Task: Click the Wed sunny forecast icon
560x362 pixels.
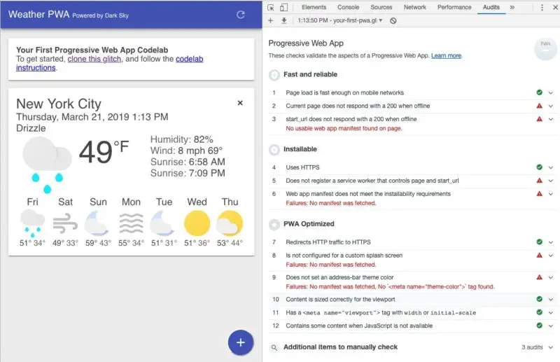Action: 197,223
